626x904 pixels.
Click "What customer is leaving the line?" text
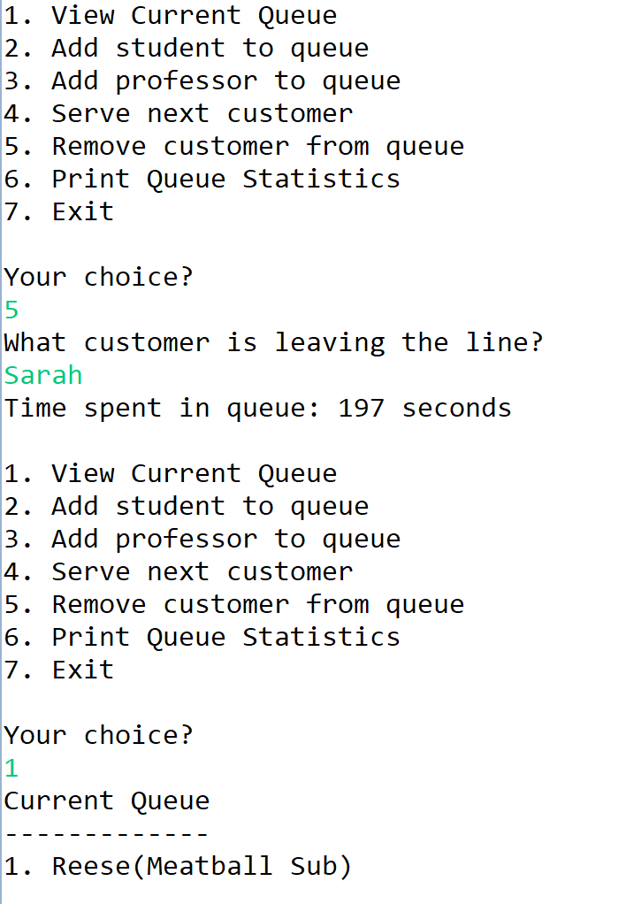274,342
